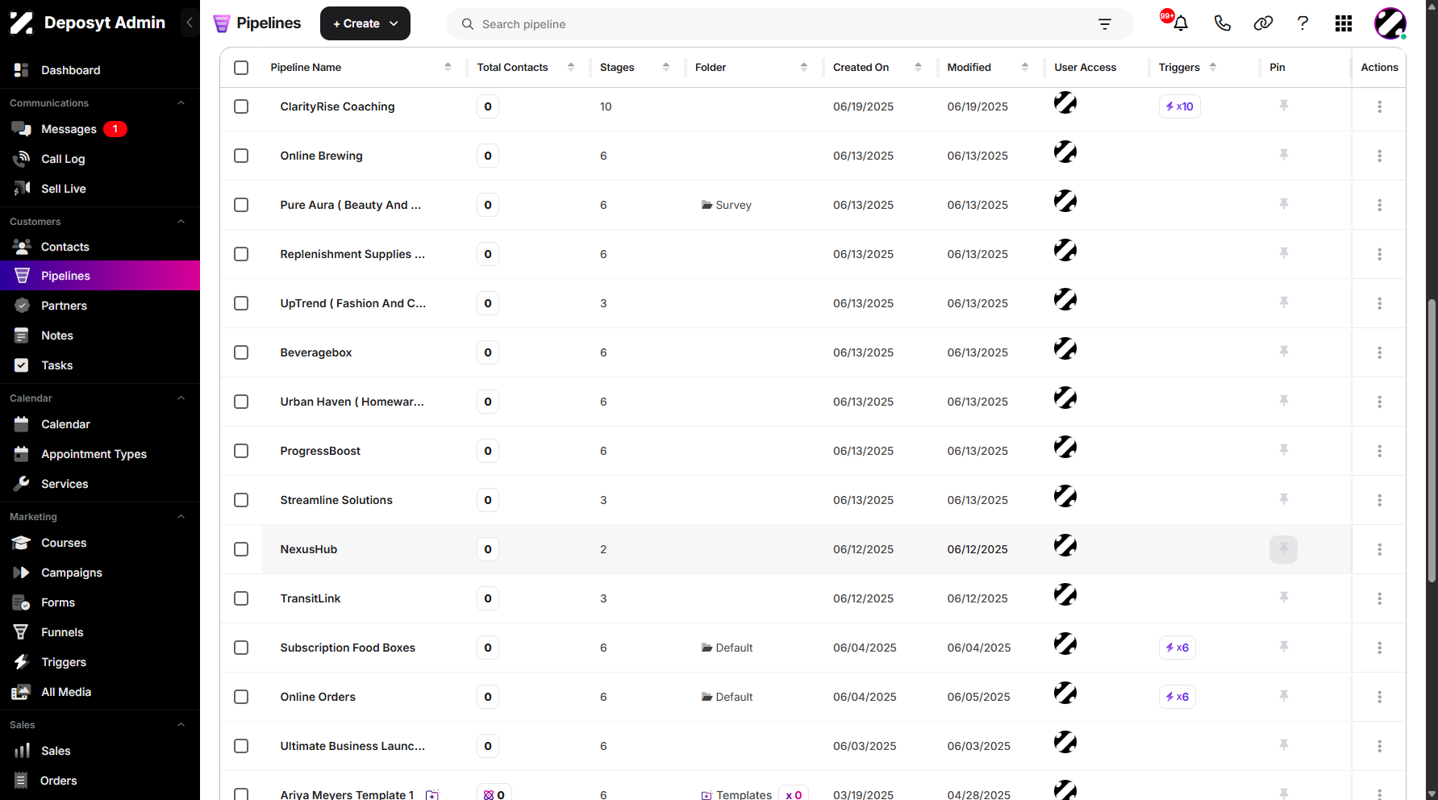Collapse the Marketing section
1438x800 pixels.
tap(181, 517)
